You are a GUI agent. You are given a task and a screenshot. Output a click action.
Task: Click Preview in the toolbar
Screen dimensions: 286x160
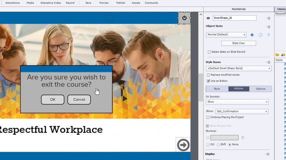point(104,3)
